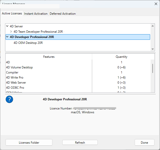
Task: Select the Compiler feature row
Action: pyautogui.click(x=78, y=72)
